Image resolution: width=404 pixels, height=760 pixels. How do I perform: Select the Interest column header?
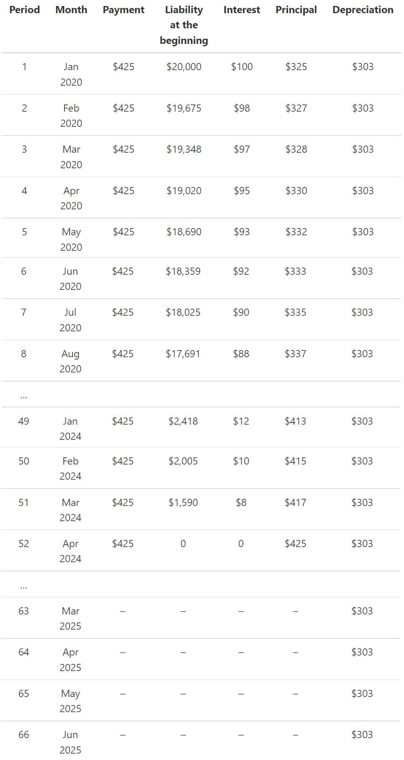(241, 10)
